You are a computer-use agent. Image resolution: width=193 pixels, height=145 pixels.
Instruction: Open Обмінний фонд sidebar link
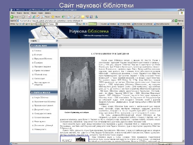click(x=41, y=74)
